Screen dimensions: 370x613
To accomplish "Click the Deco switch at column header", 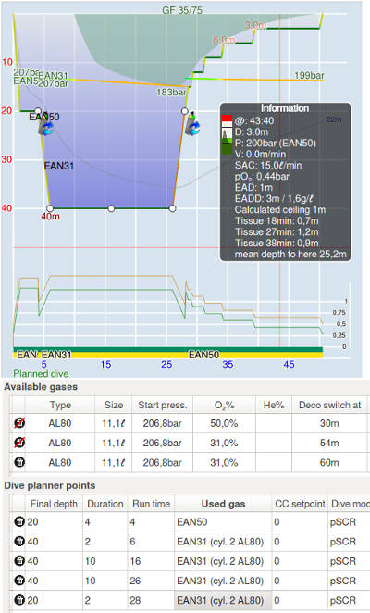I will point(329,405).
